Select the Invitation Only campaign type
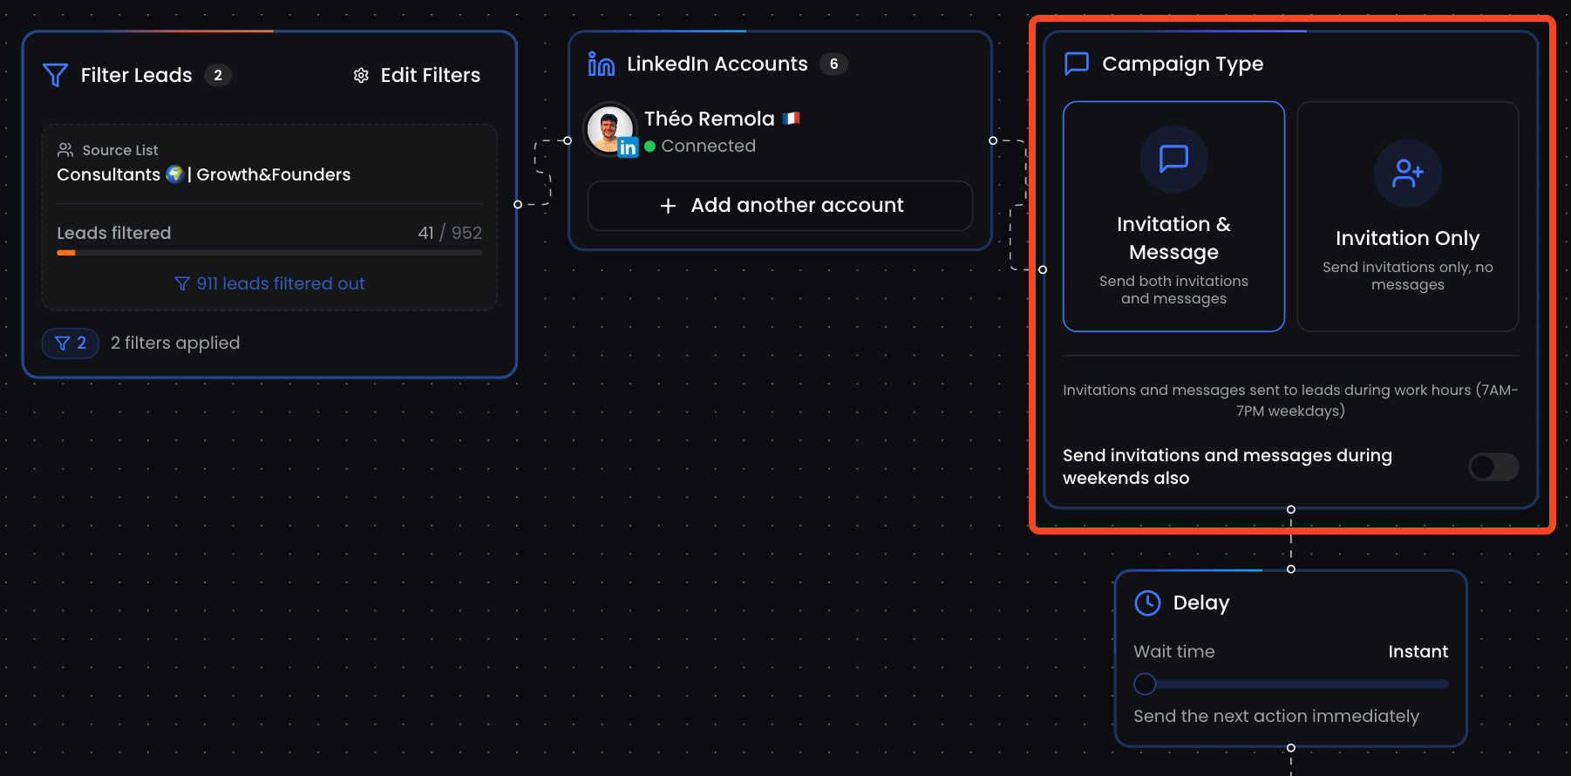 coord(1408,216)
